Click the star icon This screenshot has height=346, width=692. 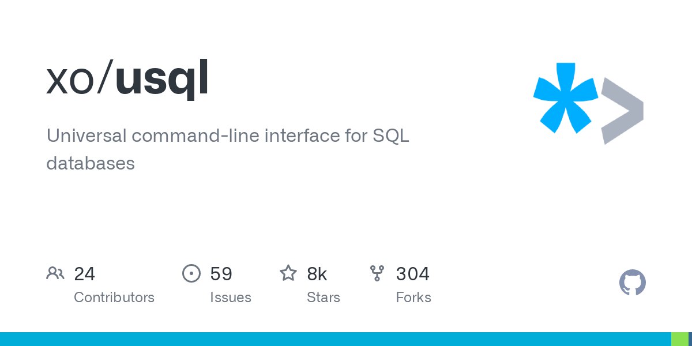coord(288,273)
